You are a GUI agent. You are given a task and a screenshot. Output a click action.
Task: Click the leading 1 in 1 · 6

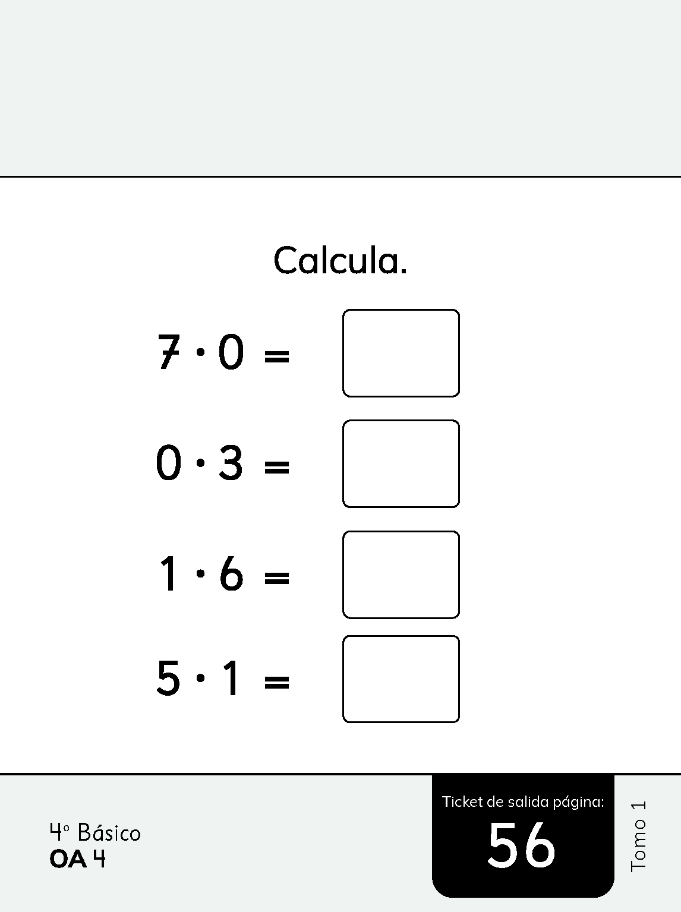coord(169,574)
